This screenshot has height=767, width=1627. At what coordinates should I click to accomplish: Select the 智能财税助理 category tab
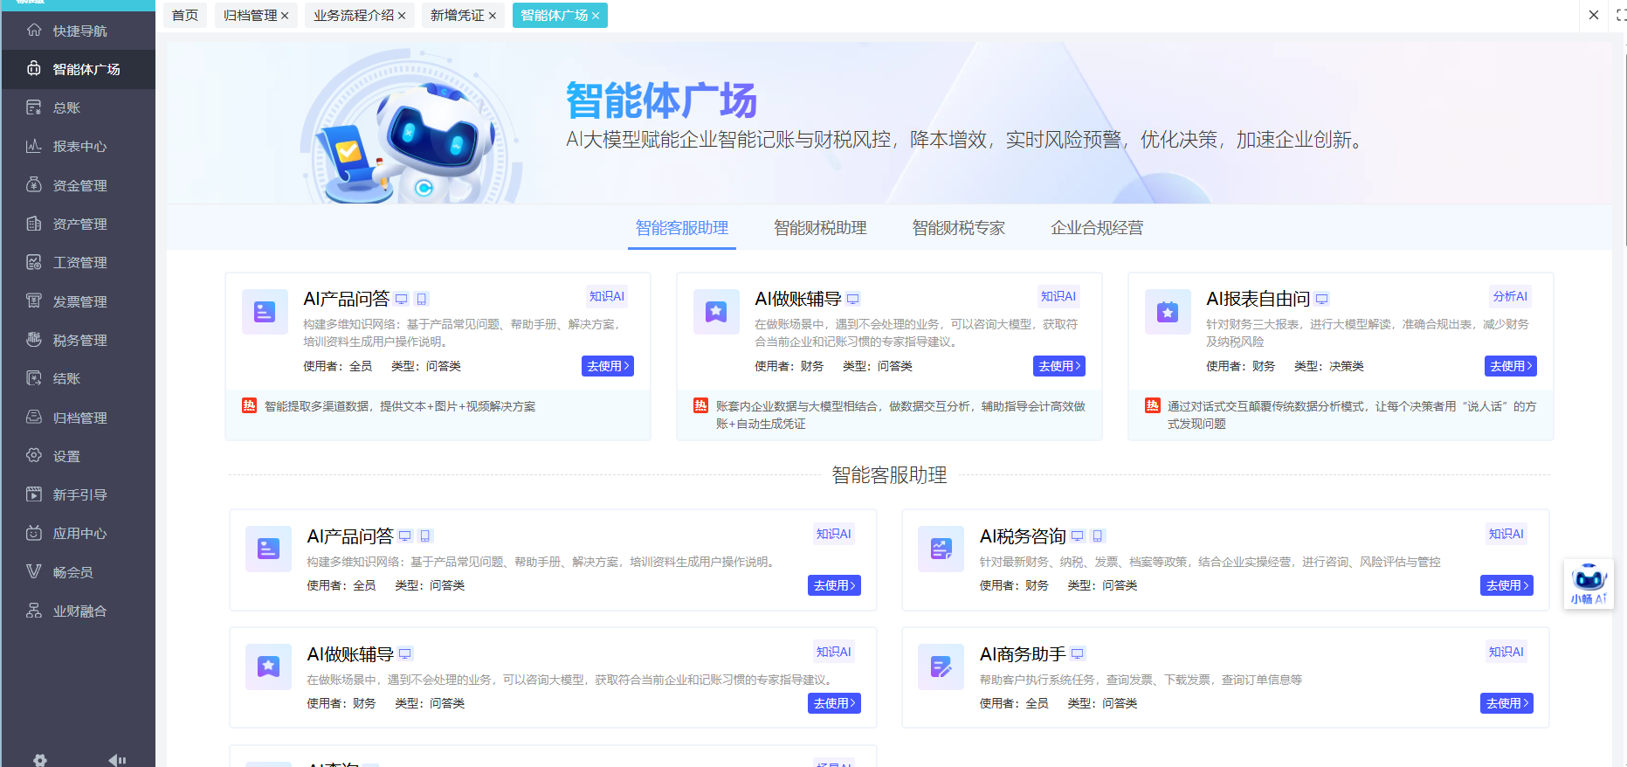coord(820,228)
